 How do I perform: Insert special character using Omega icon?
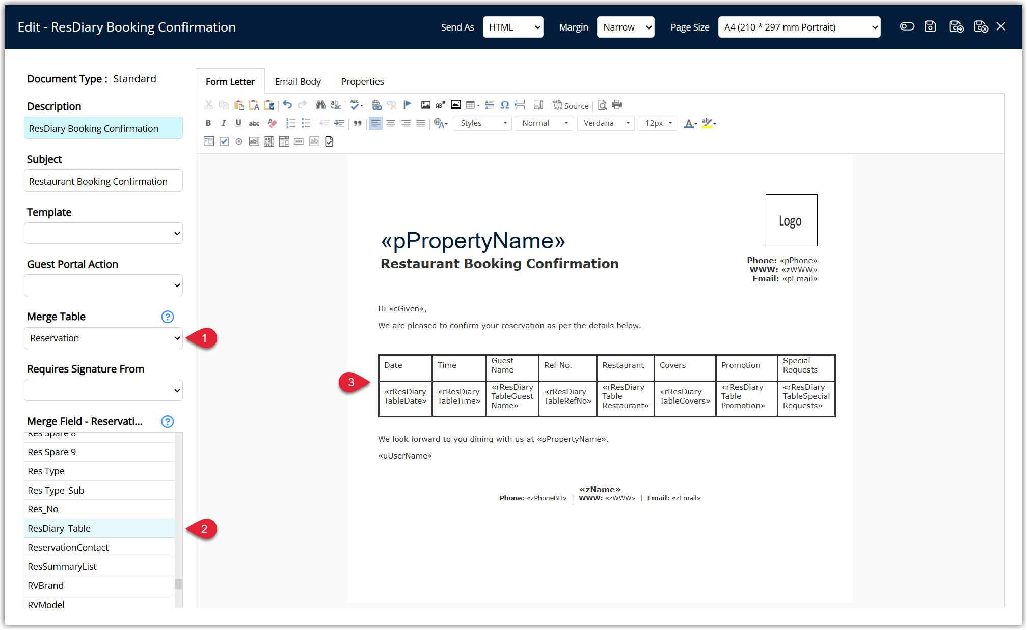pyautogui.click(x=505, y=105)
